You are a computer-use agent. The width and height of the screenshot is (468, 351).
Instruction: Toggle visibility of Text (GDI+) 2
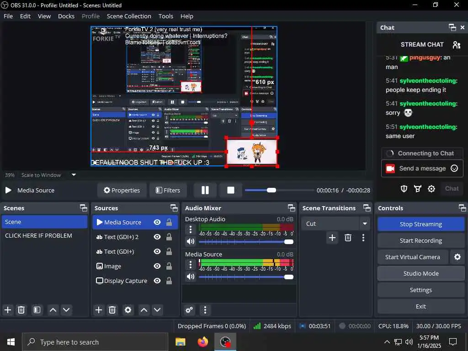157,237
